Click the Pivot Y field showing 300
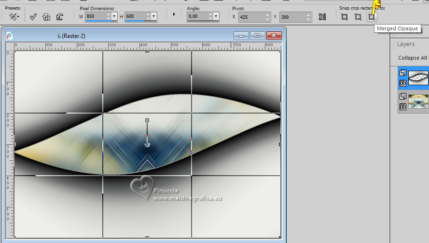 point(292,17)
